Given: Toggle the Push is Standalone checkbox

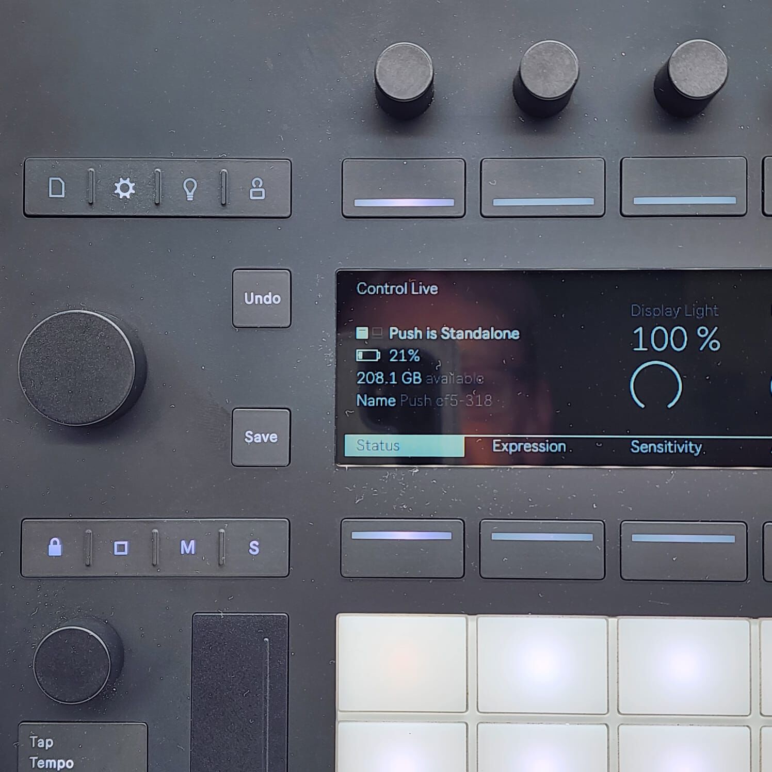Looking at the screenshot, I should click(x=362, y=333).
